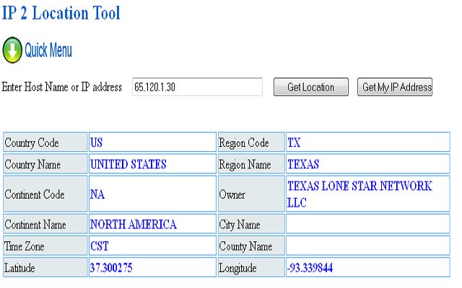Click the Owner label cell
The height and width of the screenshot is (288, 462).
251,194
